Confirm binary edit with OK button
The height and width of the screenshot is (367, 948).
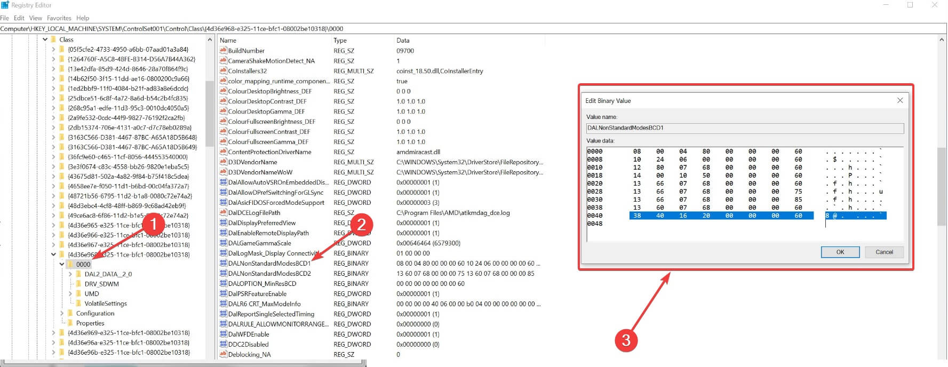(x=840, y=252)
